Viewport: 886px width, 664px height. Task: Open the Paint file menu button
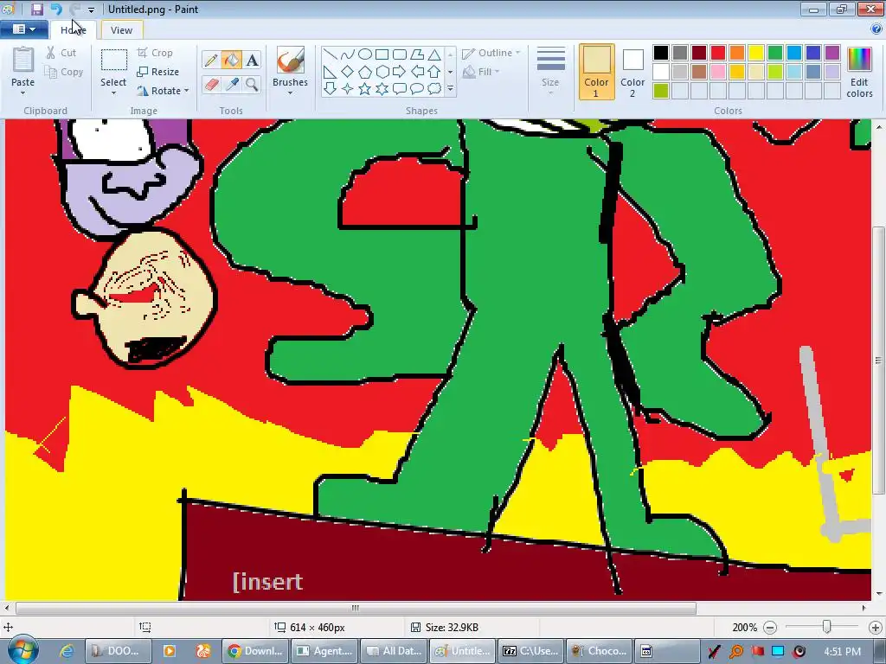point(23,29)
